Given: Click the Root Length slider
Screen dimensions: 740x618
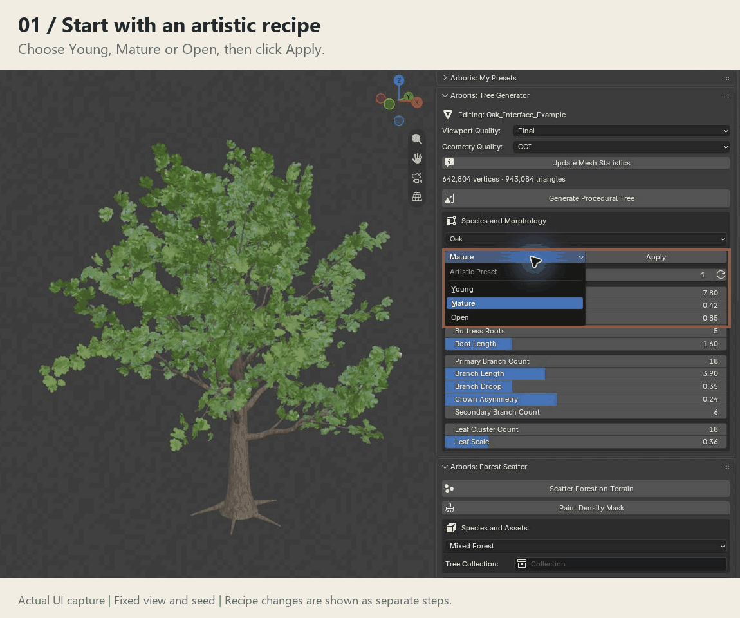Looking at the screenshot, I should tap(586, 344).
